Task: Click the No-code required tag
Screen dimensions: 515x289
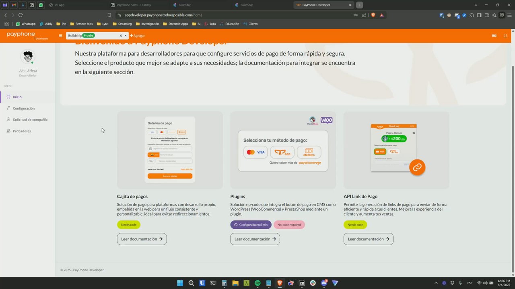Action: click(x=289, y=225)
